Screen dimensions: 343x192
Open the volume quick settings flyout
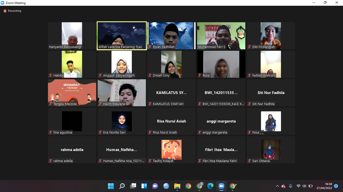pyautogui.click(x=304, y=186)
